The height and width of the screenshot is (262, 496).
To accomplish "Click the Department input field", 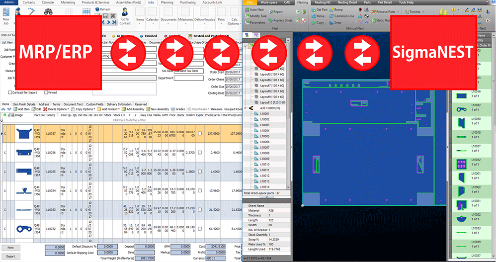I will coord(188,78).
